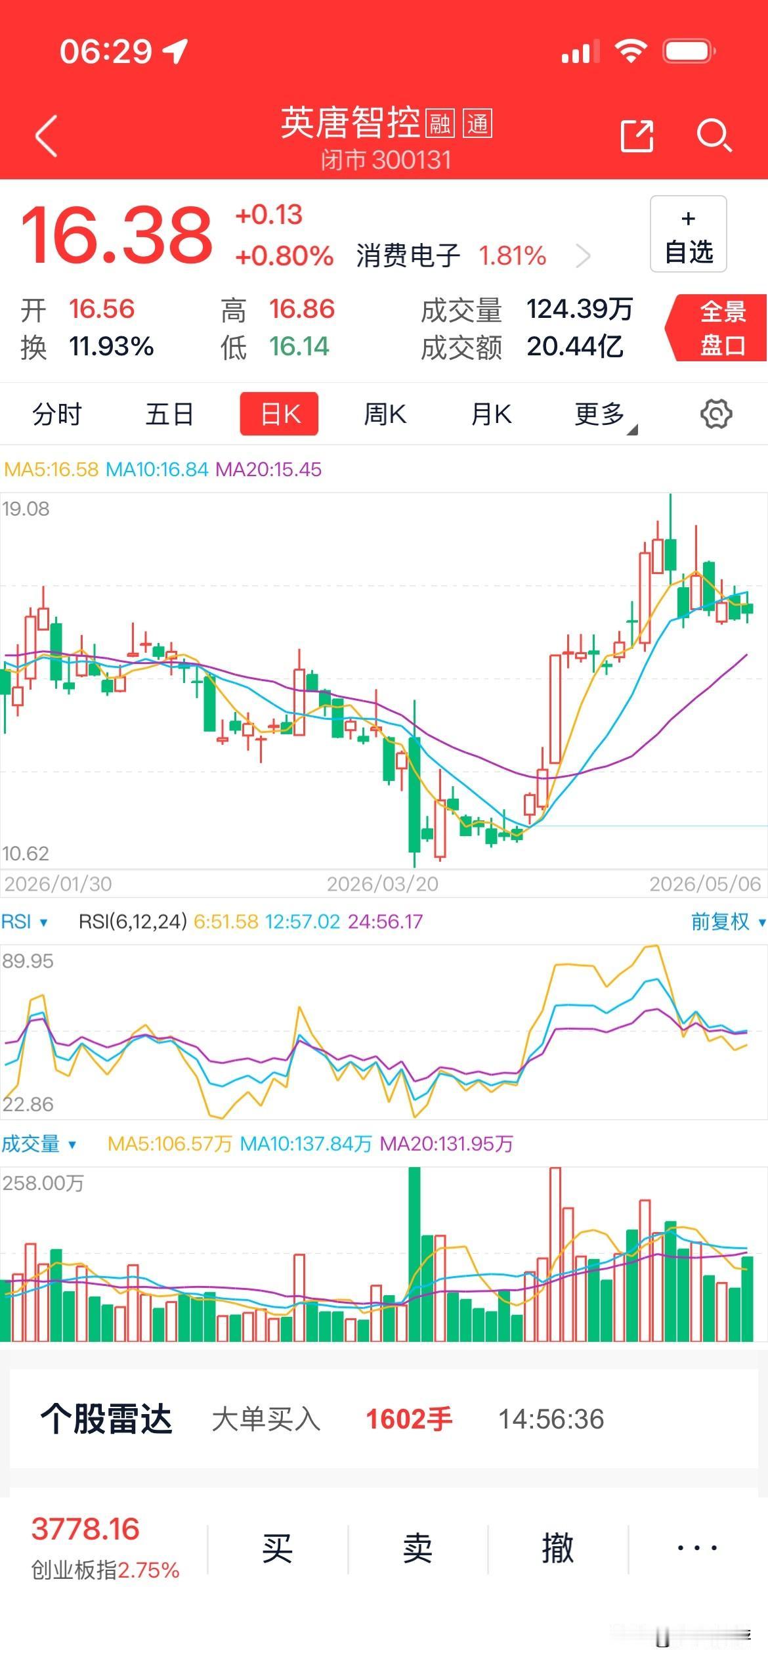This screenshot has height=1663, width=768.
Task: Open 消费电子 sector chevron
Action: (583, 256)
